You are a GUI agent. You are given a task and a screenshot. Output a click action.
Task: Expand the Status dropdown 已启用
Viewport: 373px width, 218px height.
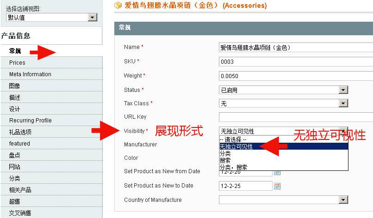(283, 90)
